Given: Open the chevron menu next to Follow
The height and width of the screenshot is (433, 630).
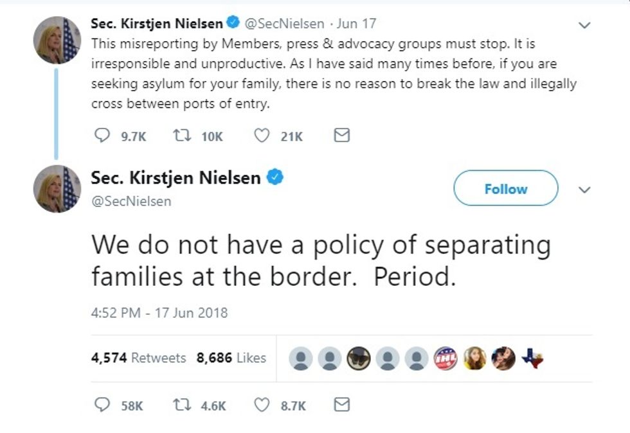Looking at the screenshot, I should (584, 190).
